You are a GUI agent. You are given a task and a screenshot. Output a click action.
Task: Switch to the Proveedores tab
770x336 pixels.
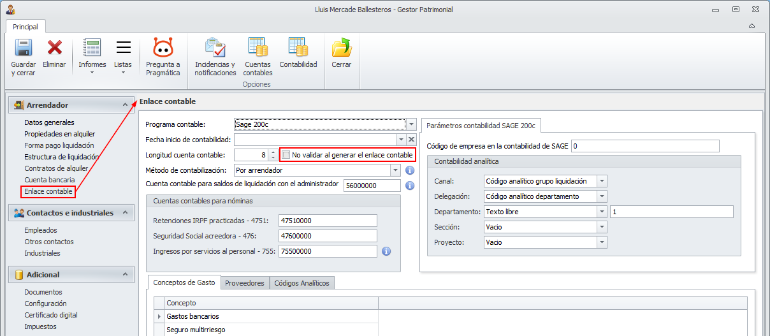245,283
